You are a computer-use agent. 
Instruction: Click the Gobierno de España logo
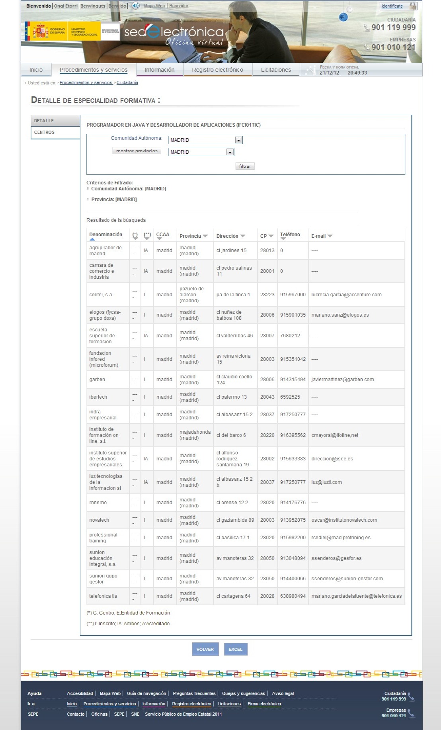(46, 31)
